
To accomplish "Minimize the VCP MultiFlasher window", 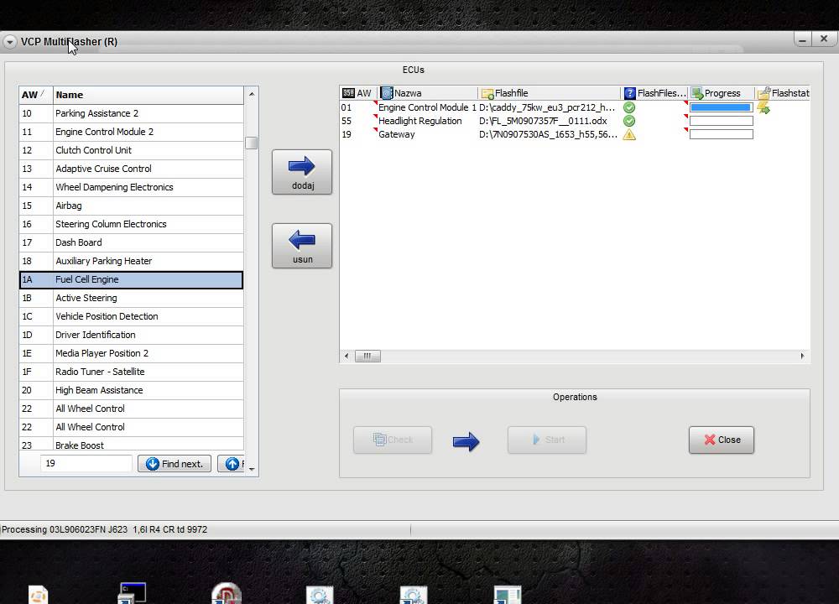I will click(x=802, y=39).
